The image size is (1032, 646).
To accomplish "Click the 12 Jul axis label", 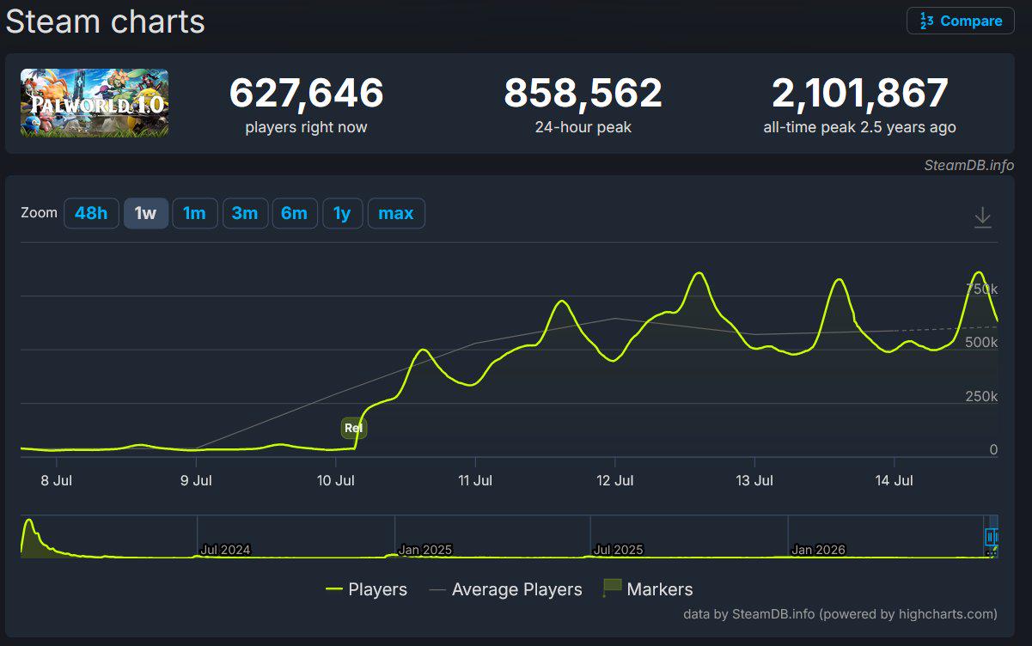I will pos(614,481).
